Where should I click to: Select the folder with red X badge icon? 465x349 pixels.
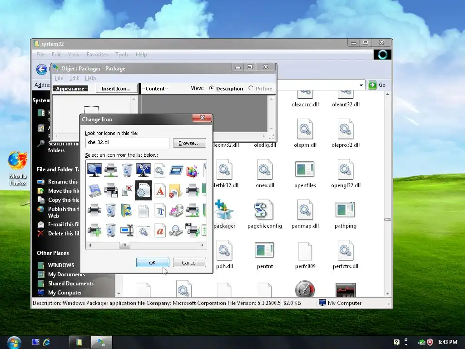click(176, 190)
